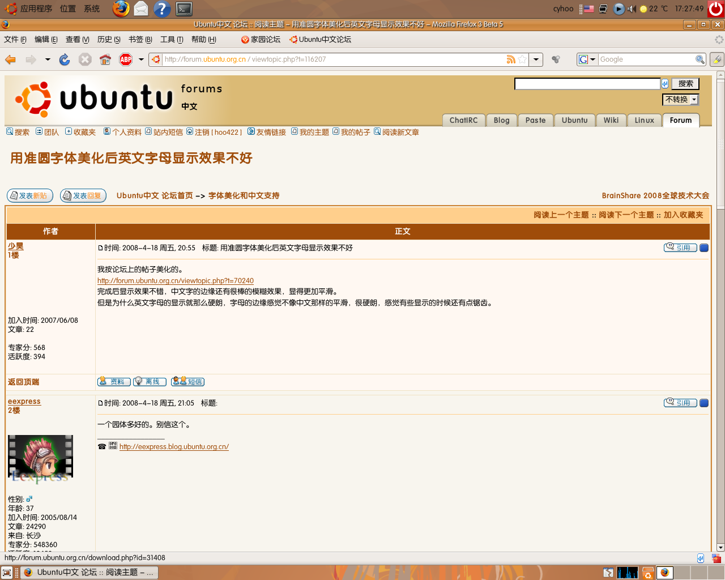Click 引用 quote button on 2楼 post
Image resolution: width=725 pixels, height=580 pixels.
pos(680,403)
